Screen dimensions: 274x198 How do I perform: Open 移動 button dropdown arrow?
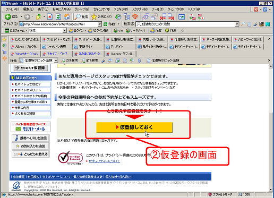(118, 24)
